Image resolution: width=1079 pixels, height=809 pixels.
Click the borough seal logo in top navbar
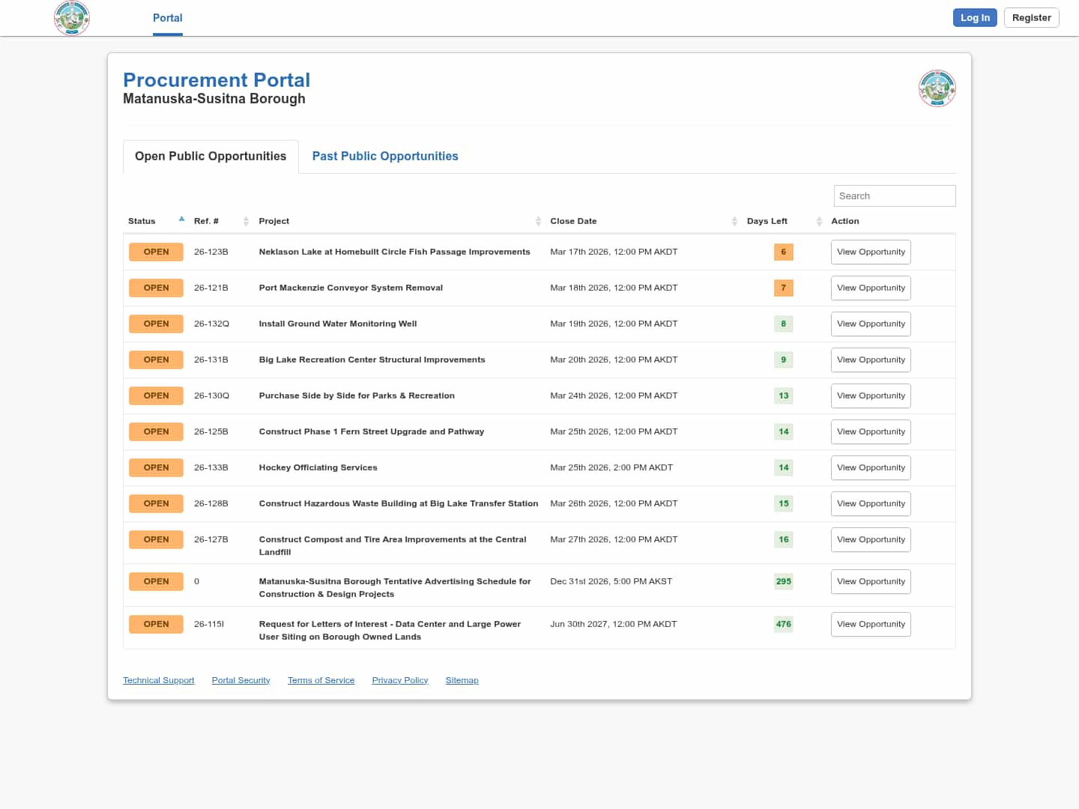click(72, 18)
